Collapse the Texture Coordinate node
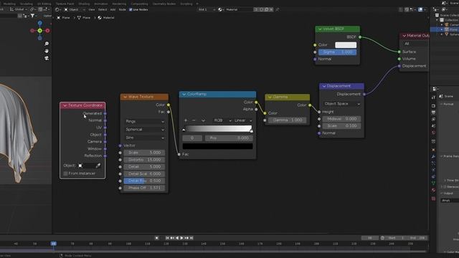 click(65, 105)
